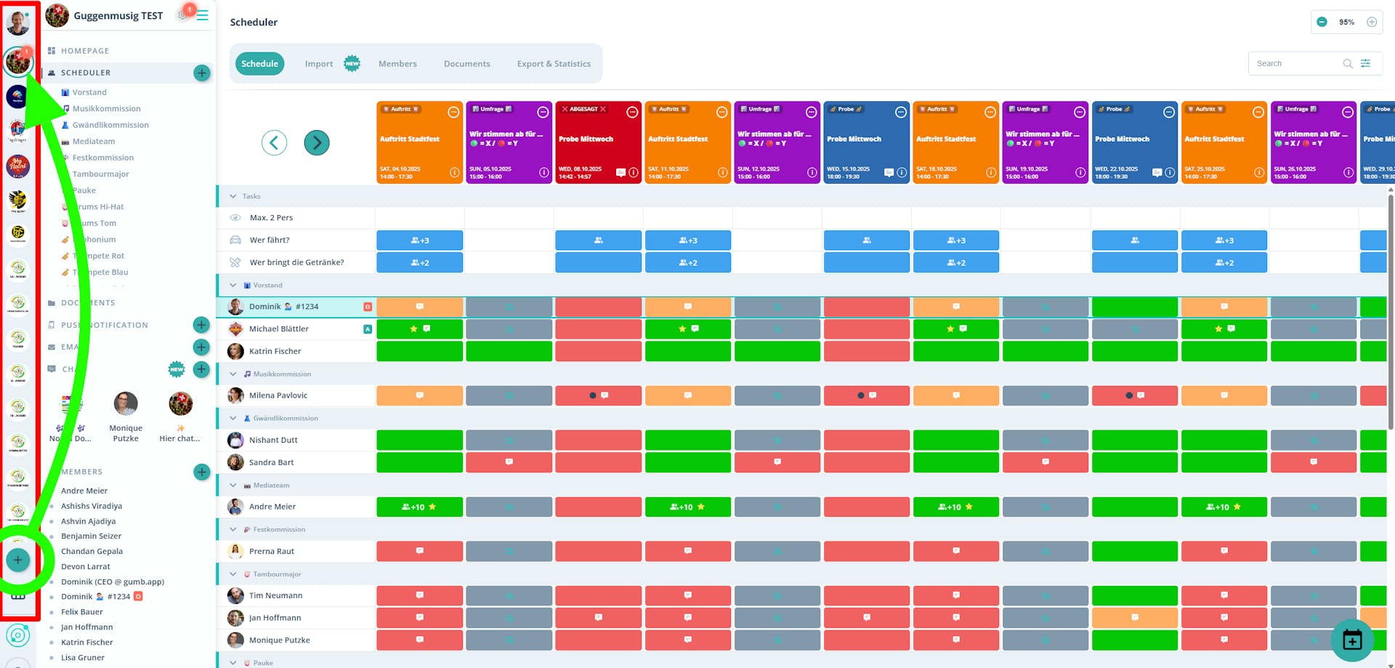This screenshot has width=1395, height=668.
Task: Open Lisa Gruner in the sidebar members list
Action: (83, 657)
